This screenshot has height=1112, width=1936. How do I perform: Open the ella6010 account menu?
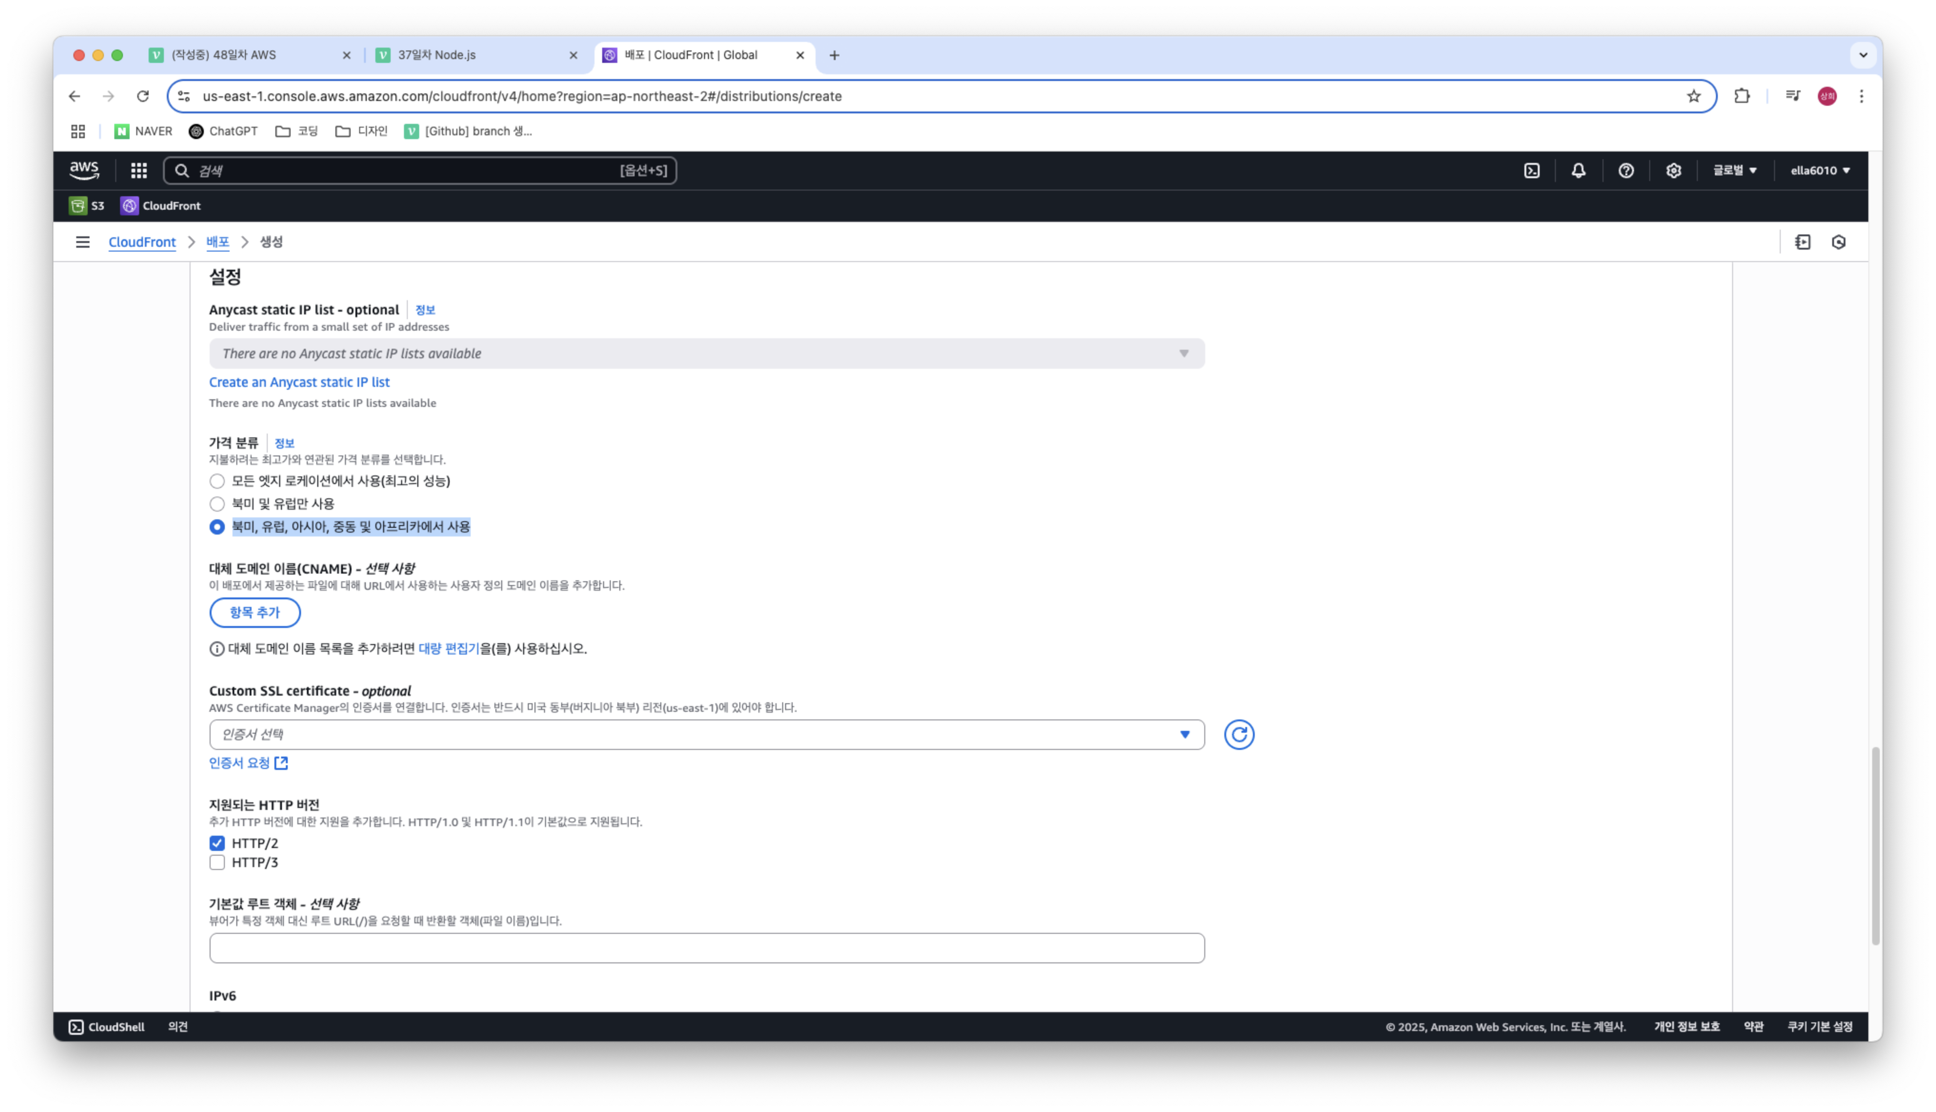coord(1820,170)
